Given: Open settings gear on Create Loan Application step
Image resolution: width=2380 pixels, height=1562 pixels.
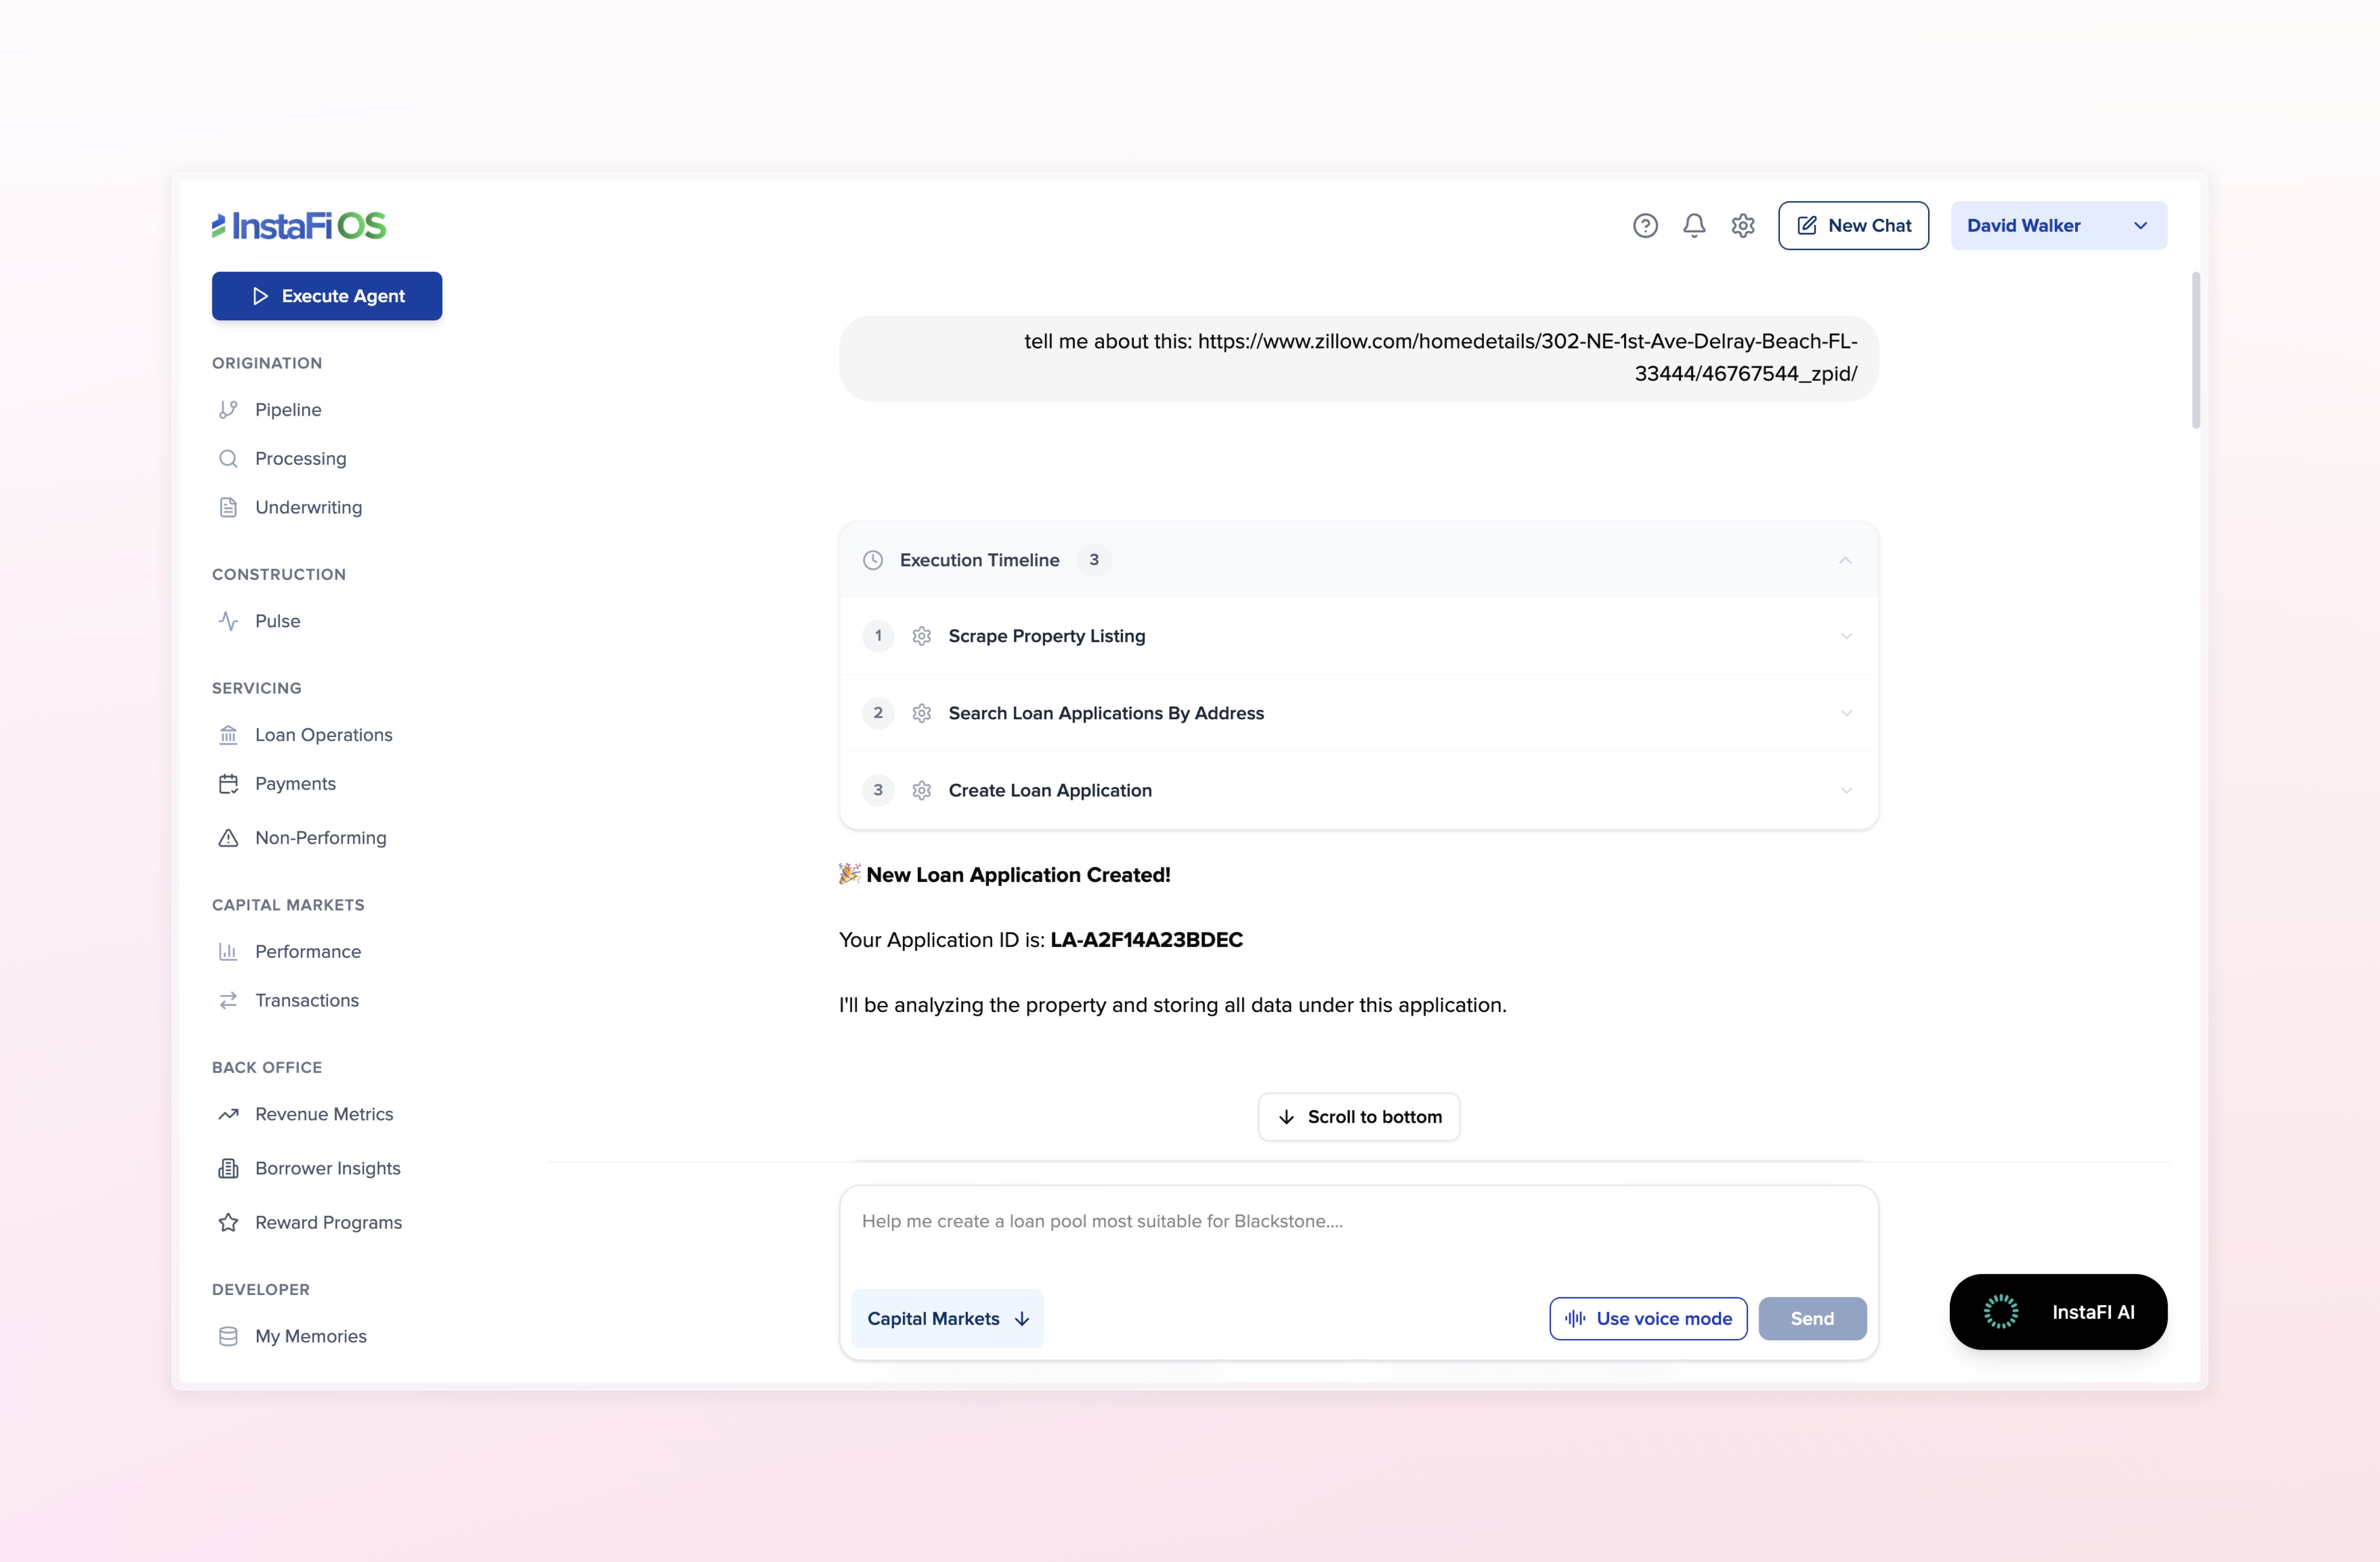Looking at the screenshot, I should pyautogui.click(x=922, y=790).
